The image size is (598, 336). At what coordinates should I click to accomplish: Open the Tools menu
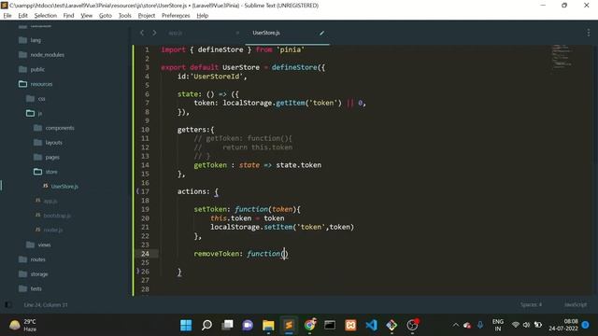[x=124, y=16]
